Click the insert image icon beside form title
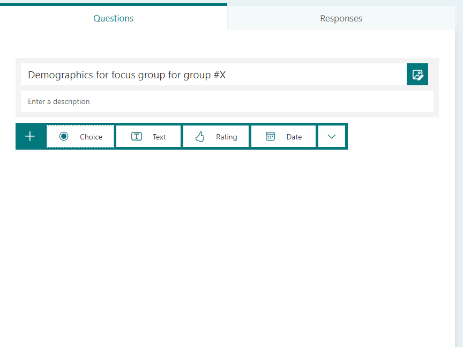 pos(417,75)
